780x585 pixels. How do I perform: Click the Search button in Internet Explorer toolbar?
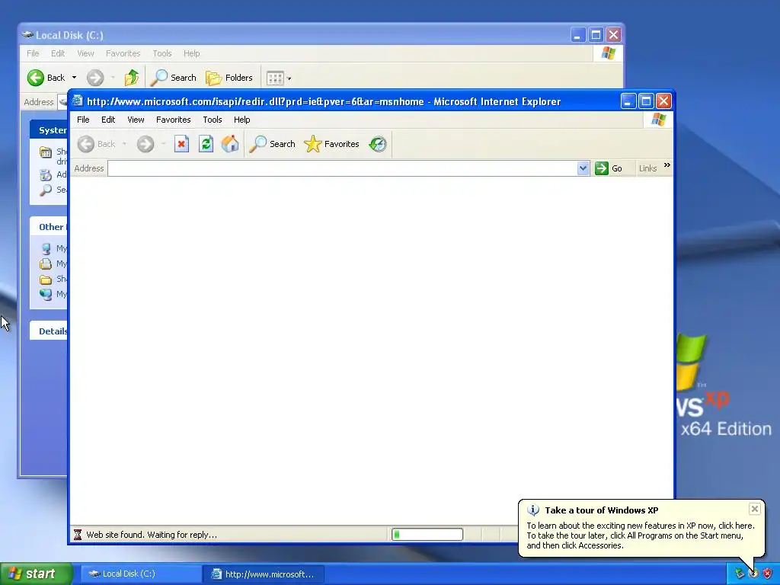click(272, 144)
